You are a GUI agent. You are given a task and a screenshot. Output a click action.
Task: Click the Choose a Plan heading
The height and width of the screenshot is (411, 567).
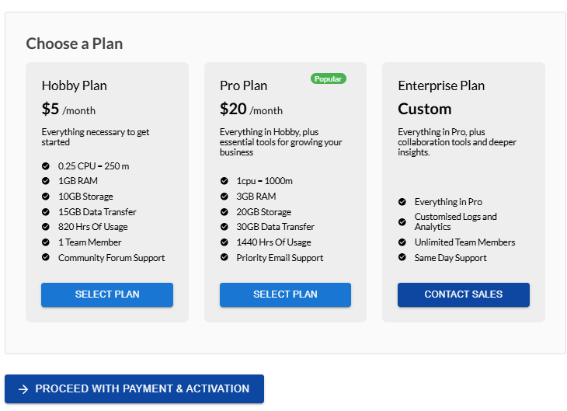click(x=75, y=44)
